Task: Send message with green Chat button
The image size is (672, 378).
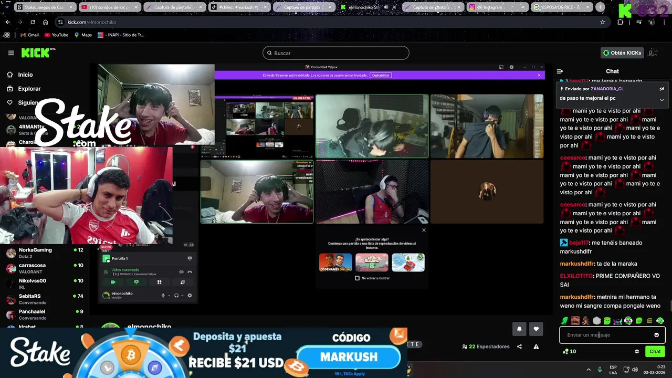Action: 655,351
